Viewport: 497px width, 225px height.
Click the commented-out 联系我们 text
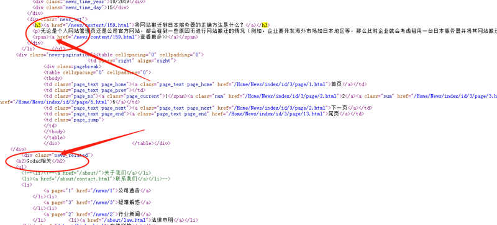127,179
